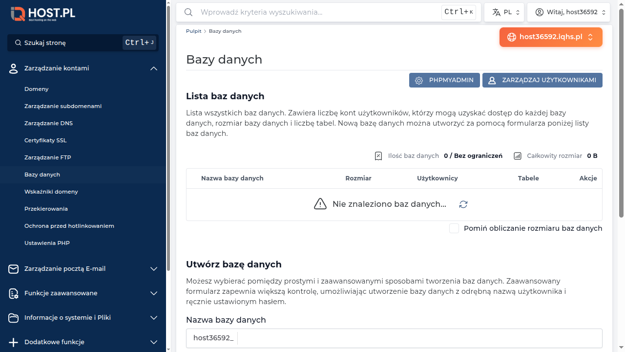This screenshot has height=352, width=625.
Task: Click the Tabele column header
Action: (528, 178)
